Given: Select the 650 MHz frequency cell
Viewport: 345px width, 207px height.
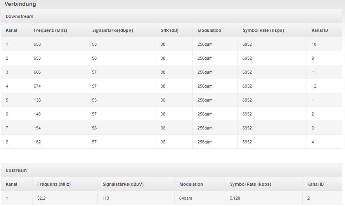Looking at the screenshot, I should coord(37,58).
